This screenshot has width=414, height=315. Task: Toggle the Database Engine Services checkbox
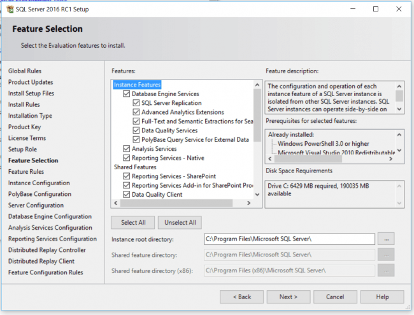click(x=127, y=94)
